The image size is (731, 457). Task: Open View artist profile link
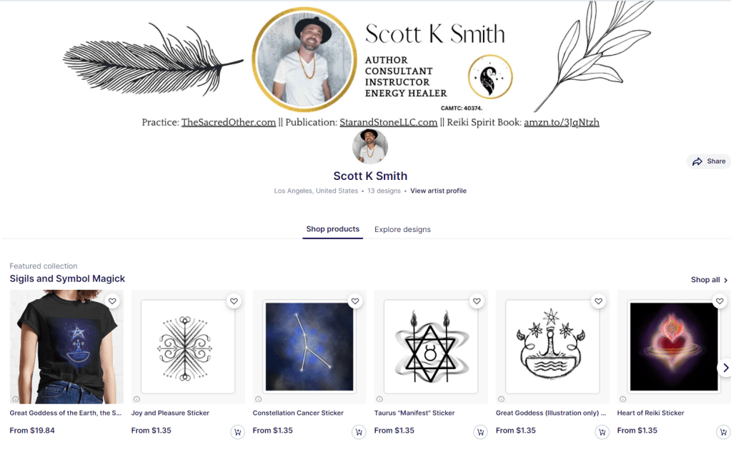438,191
